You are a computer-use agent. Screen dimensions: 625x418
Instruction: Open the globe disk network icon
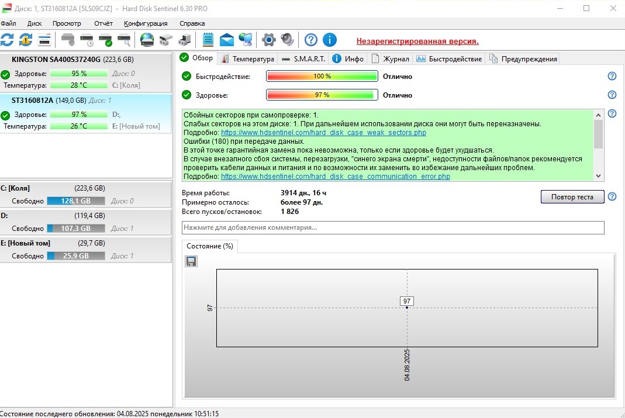(147, 40)
